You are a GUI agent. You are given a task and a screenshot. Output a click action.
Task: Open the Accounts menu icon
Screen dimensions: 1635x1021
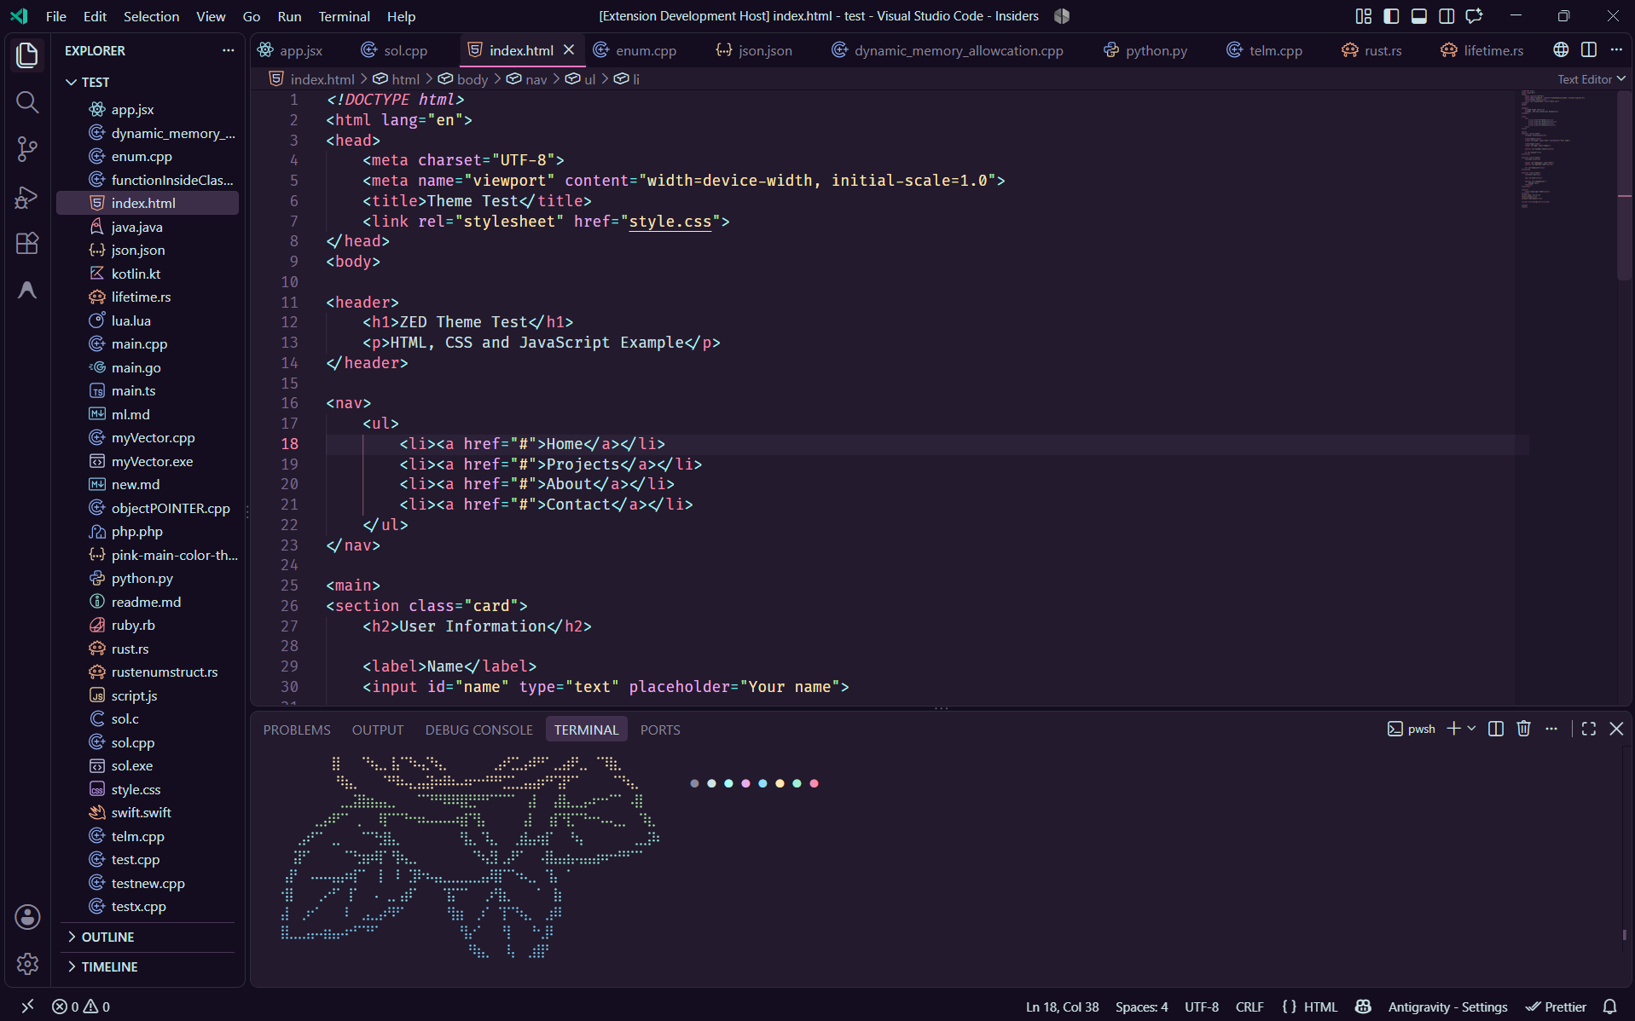27,917
